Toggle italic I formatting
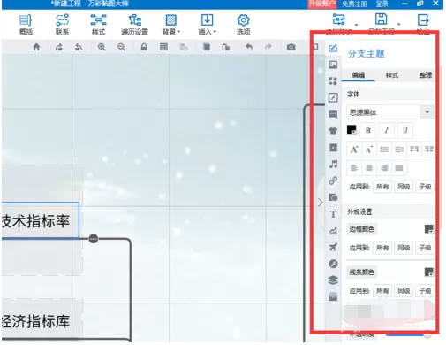The height and width of the screenshot is (345, 446). [x=387, y=130]
